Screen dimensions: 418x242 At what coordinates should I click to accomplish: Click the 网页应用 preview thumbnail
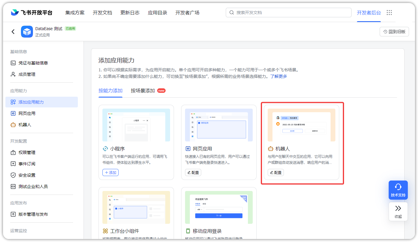coord(219,125)
